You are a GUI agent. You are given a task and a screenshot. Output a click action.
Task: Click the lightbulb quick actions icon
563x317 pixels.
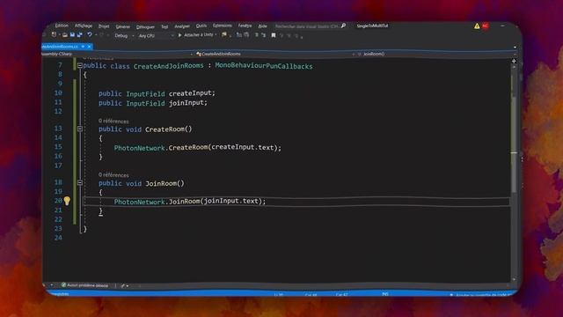pos(67,201)
